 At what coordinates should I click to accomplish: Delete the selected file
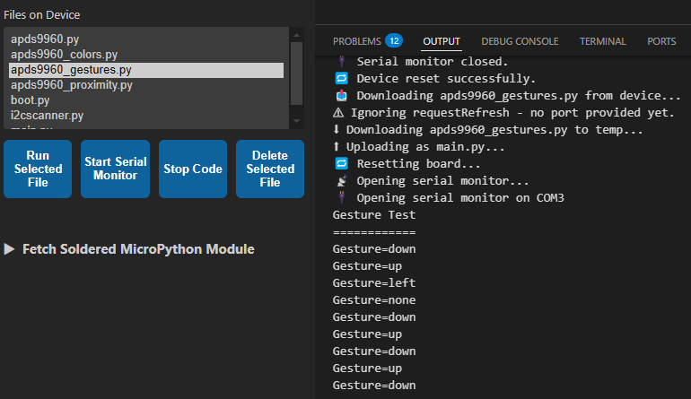(270, 169)
